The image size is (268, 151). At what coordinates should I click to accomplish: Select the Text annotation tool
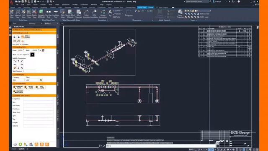[110, 13]
